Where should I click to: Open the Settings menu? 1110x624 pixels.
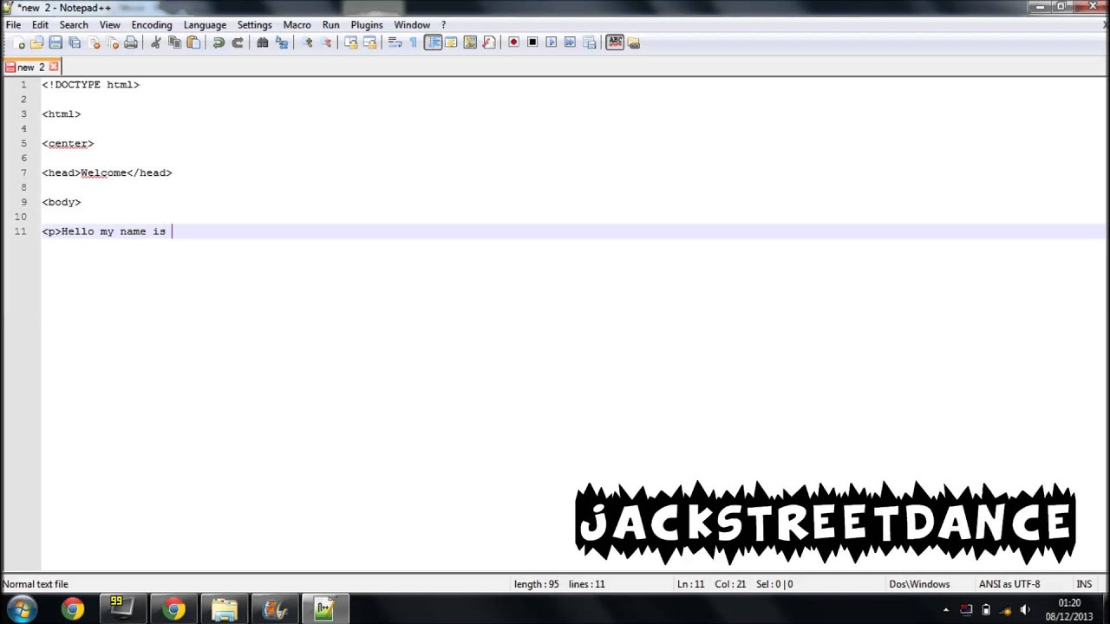point(254,25)
